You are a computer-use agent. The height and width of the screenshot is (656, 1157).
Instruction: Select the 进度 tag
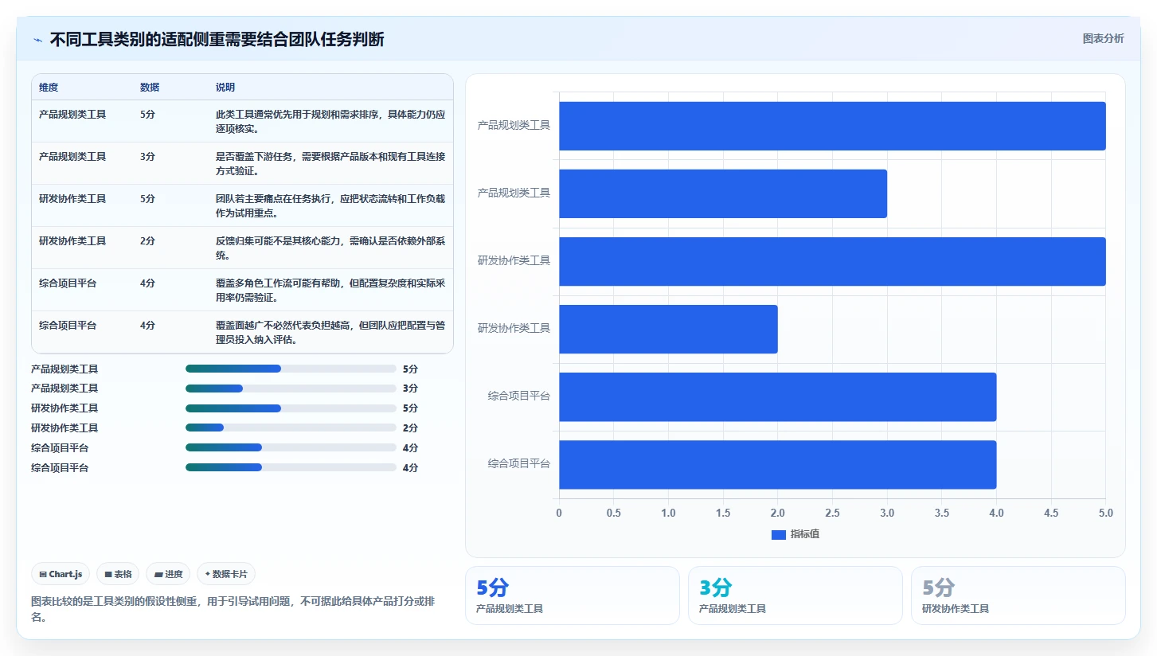tap(168, 574)
